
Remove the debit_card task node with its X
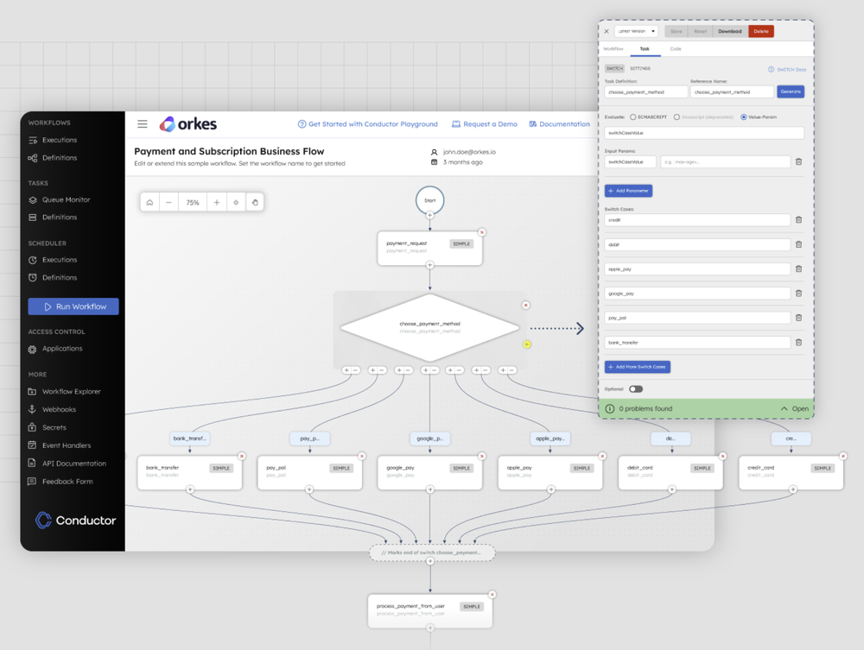(723, 457)
